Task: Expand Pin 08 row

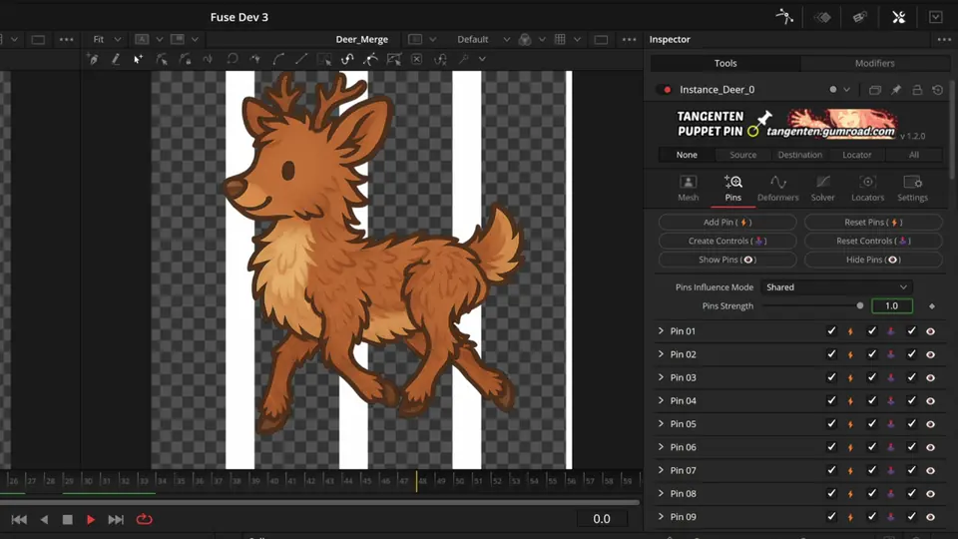Action: click(661, 494)
